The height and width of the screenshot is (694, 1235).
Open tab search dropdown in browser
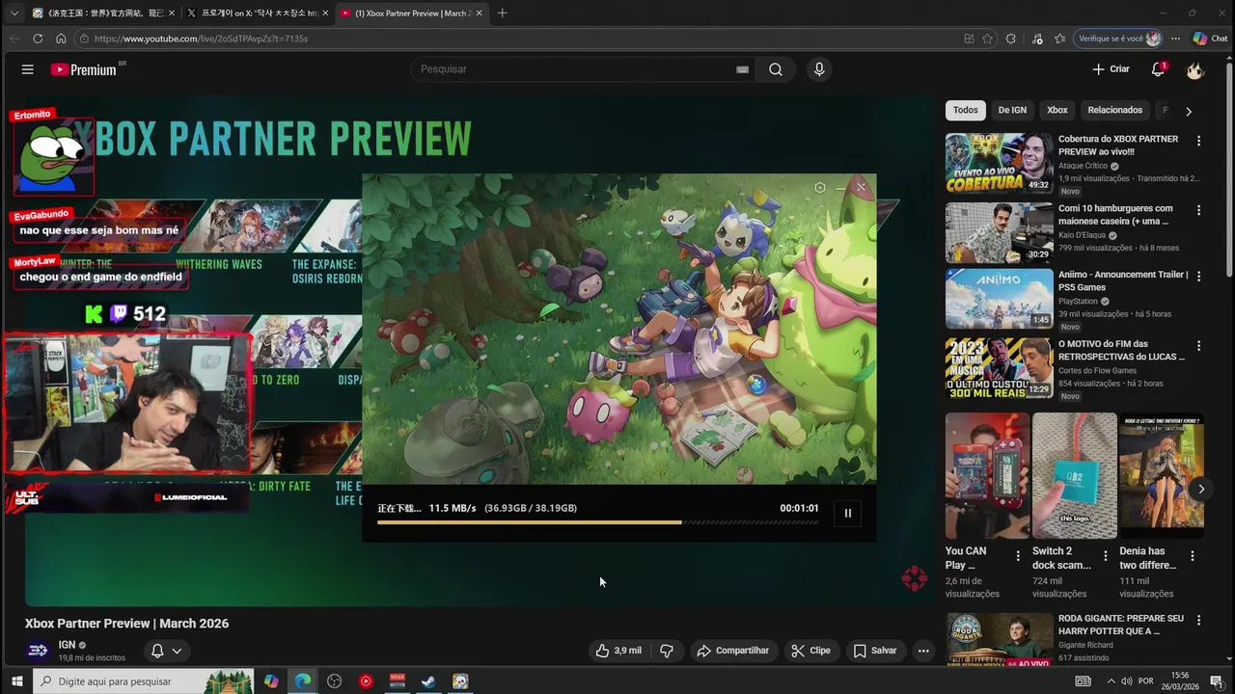[14, 13]
